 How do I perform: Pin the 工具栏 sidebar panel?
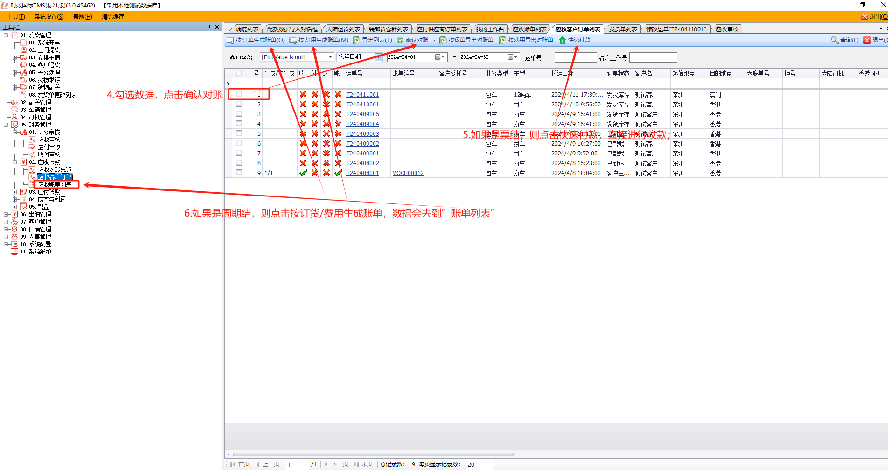(209, 27)
